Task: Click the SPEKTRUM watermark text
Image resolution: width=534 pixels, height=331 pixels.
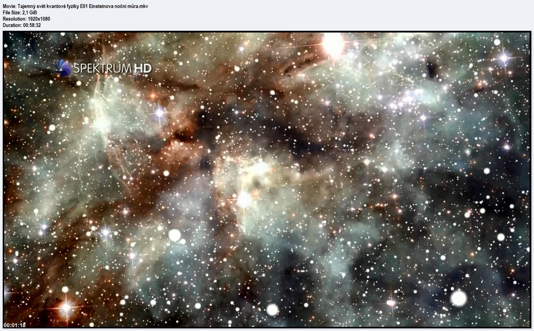Action: click(x=102, y=68)
